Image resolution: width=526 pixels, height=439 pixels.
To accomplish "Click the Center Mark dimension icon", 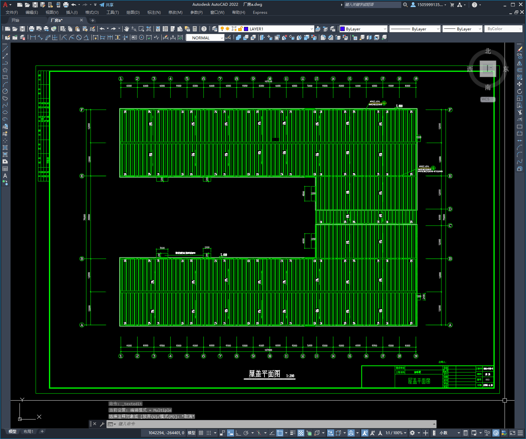I will point(141,37).
